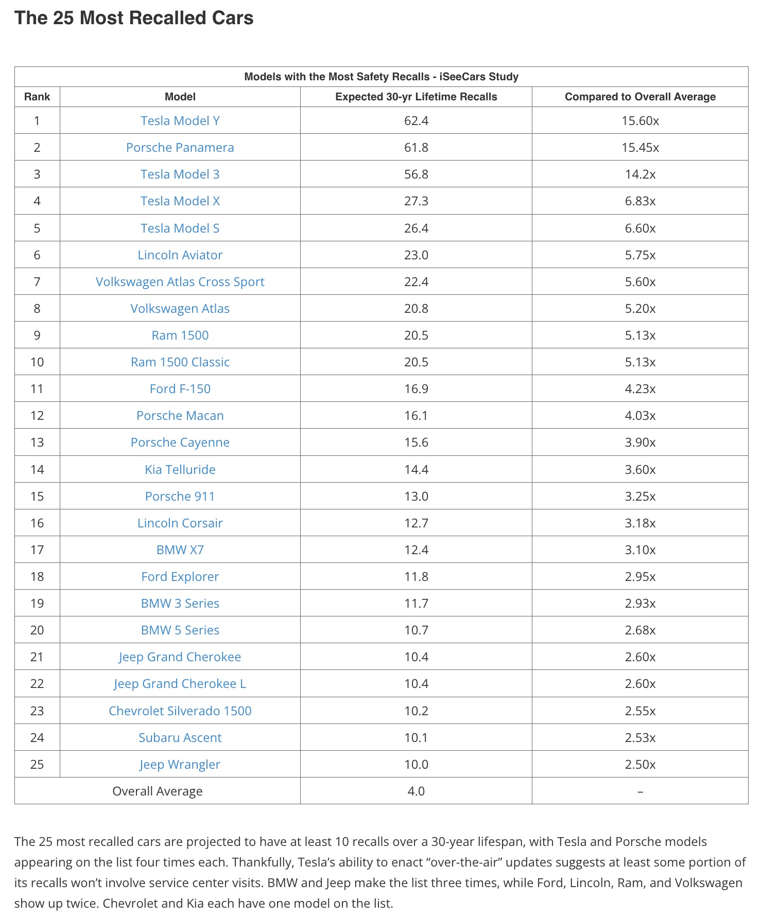762x919 pixels.
Task: Open the Porsche Panamera link
Action: pos(180,147)
